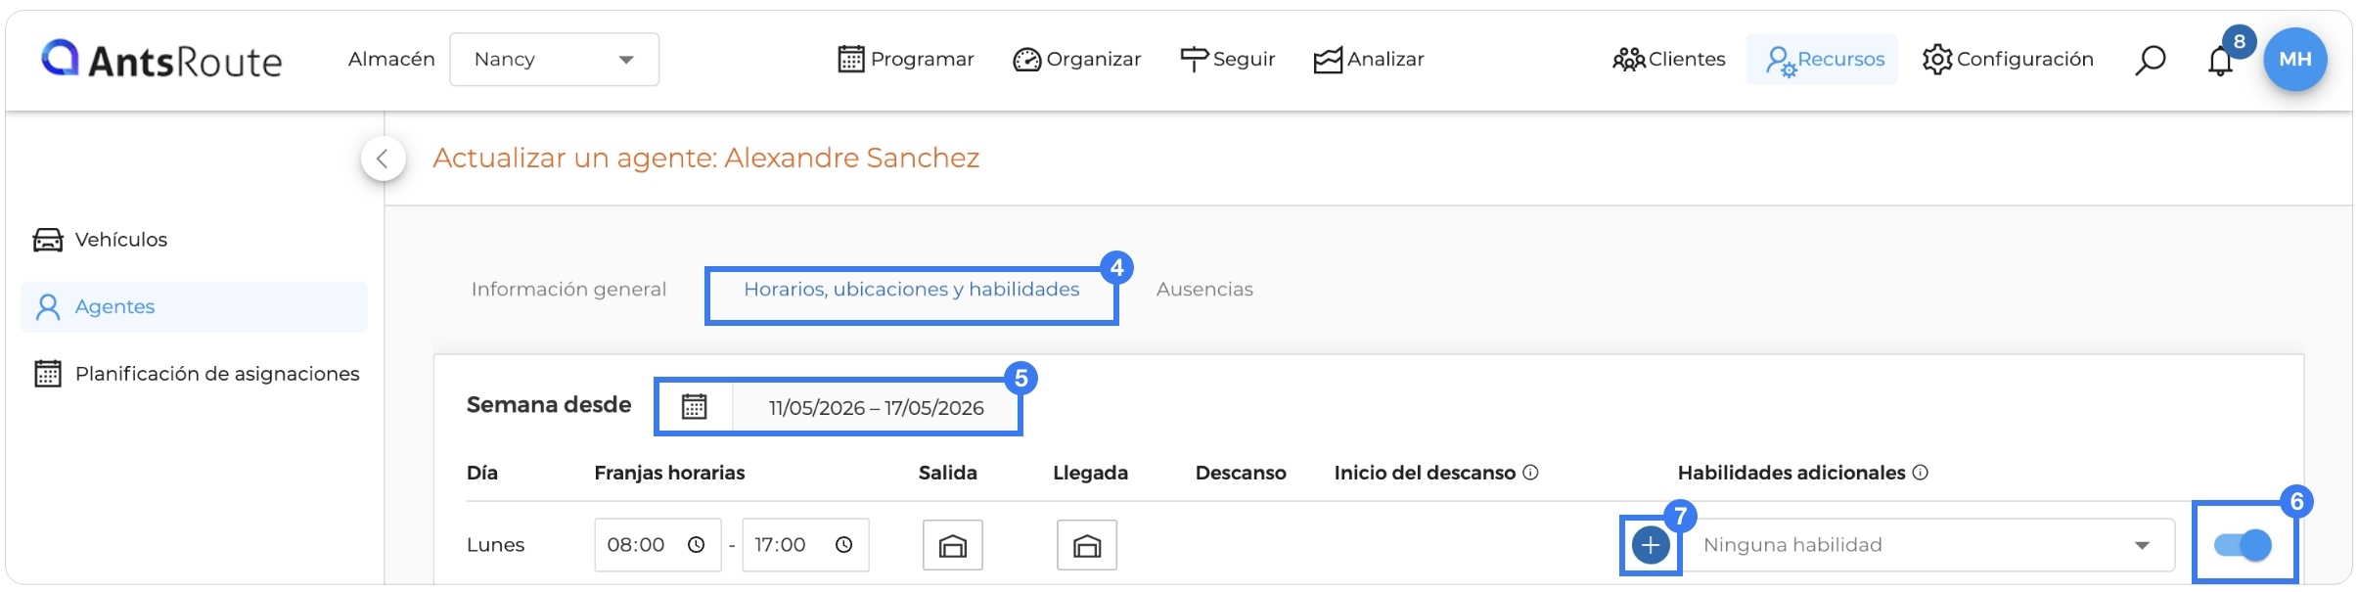Open the MH user avatar menu

pos(2294,60)
